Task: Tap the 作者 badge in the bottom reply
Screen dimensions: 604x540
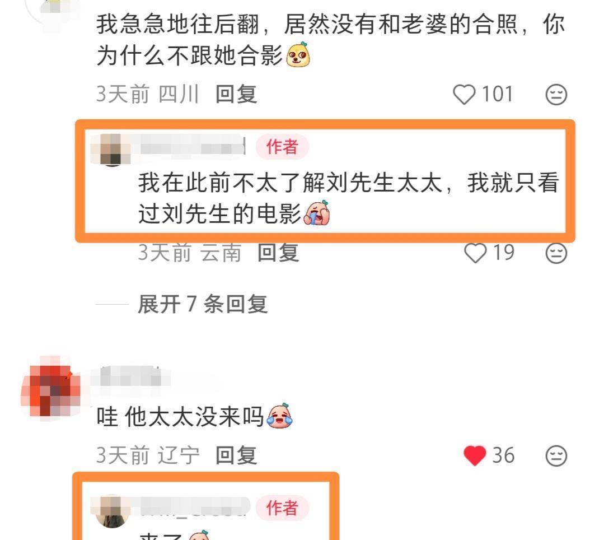Action: (282, 508)
